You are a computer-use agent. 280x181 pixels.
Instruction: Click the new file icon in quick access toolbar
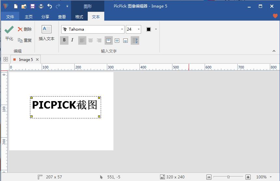tap(16, 6)
